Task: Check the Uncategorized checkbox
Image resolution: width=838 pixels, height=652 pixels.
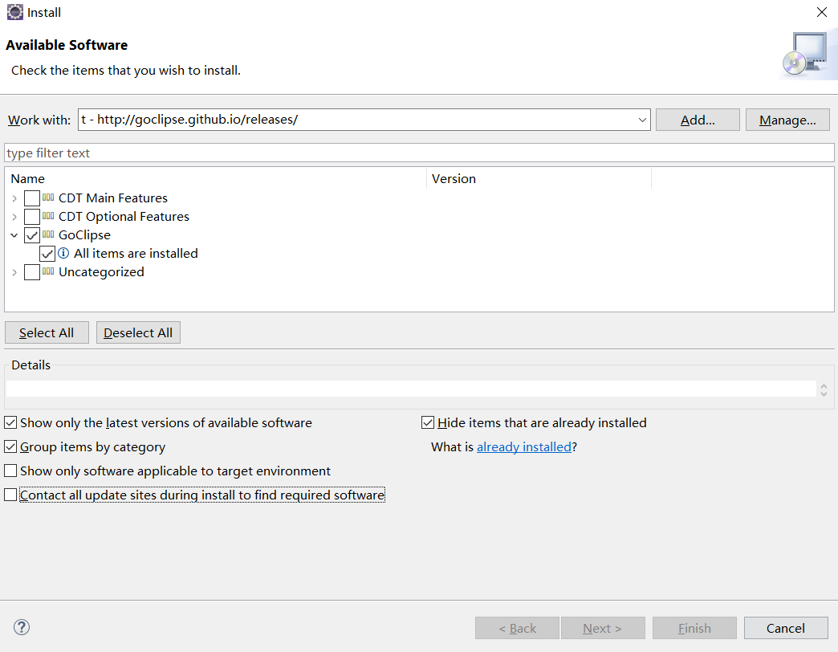Action: pyautogui.click(x=32, y=272)
